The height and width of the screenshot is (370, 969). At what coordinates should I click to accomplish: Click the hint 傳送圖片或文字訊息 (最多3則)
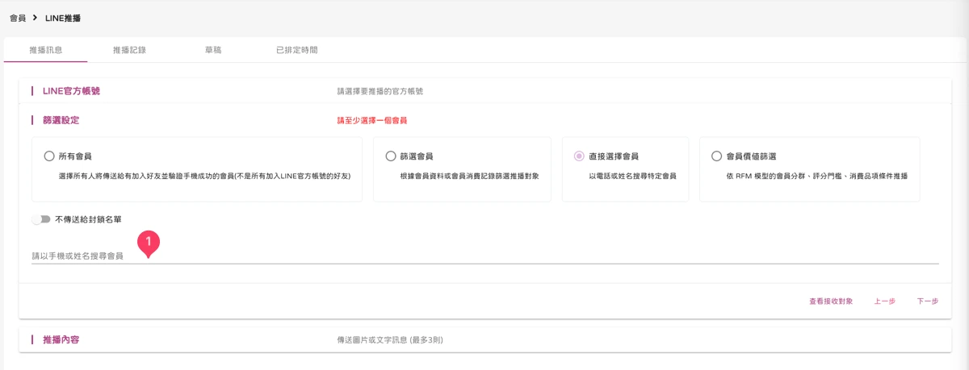tap(389, 340)
